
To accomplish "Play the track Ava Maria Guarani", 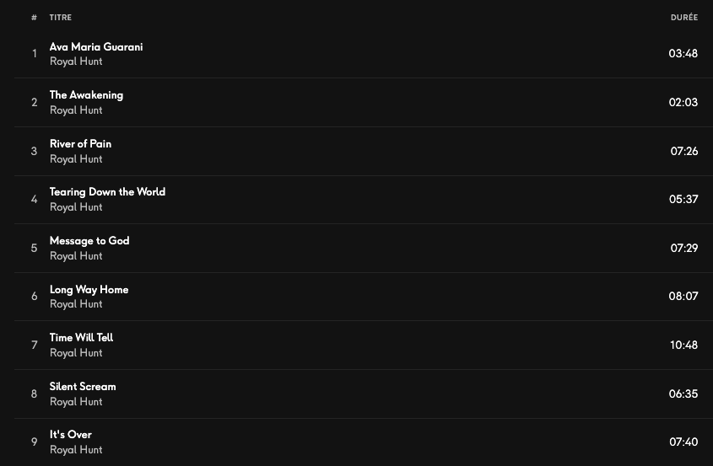I will pos(96,47).
